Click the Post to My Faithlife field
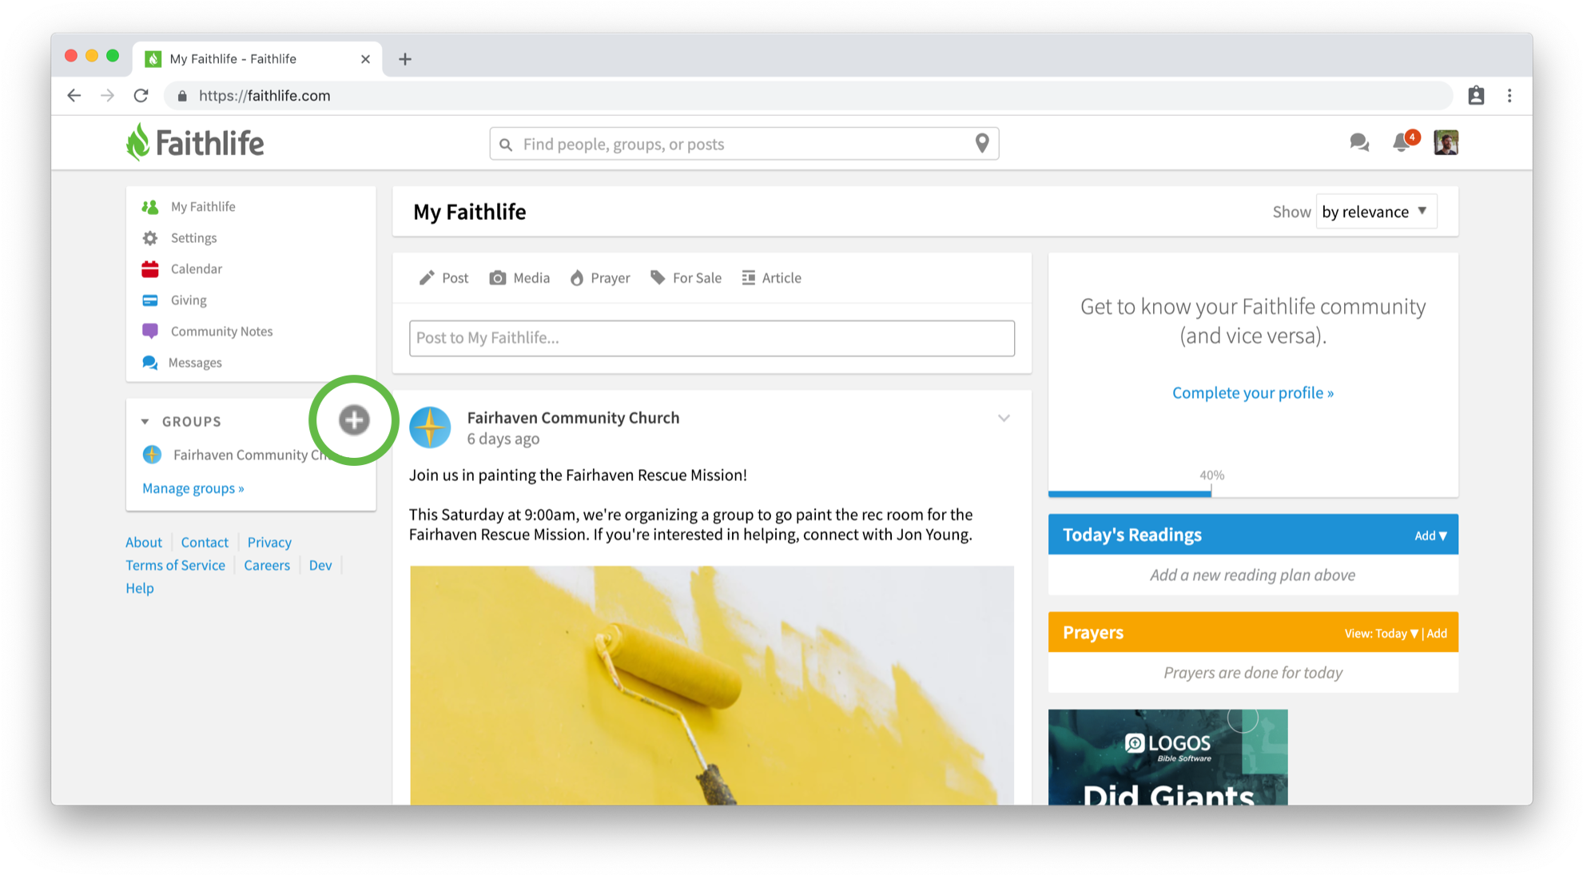 click(x=711, y=337)
